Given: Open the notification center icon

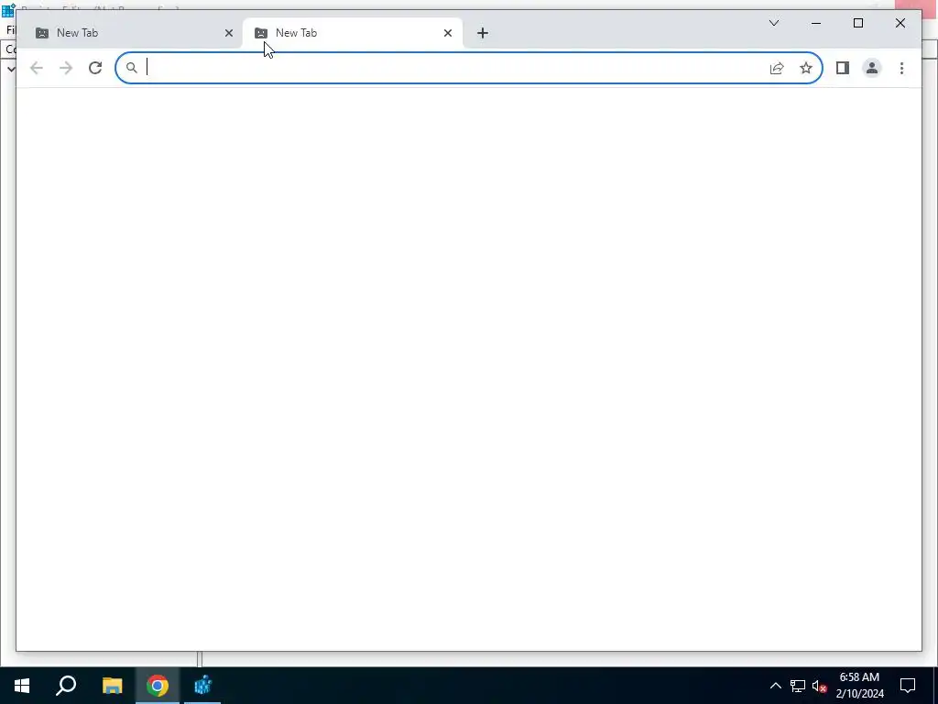Looking at the screenshot, I should [x=908, y=686].
